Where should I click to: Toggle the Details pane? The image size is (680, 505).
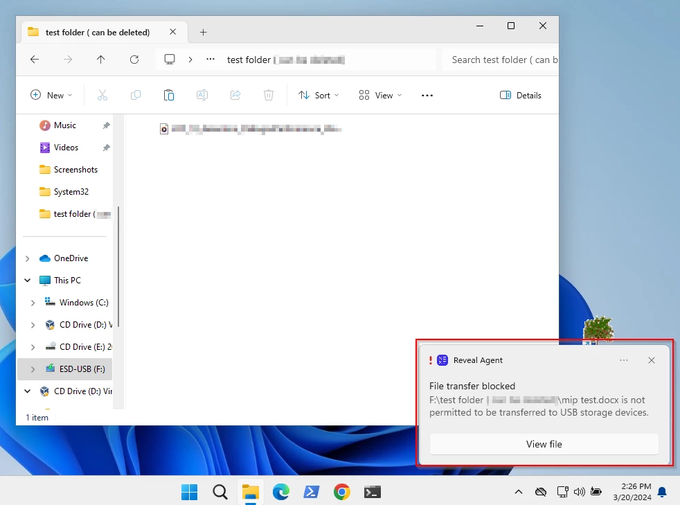coord(521,95)
